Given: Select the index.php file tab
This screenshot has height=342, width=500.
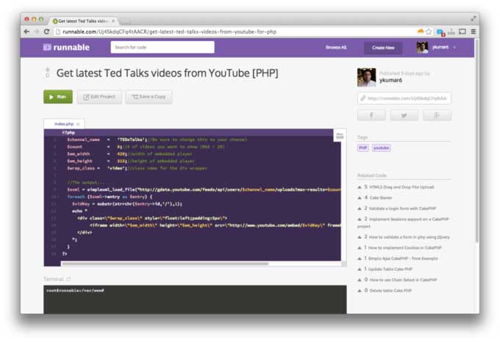Looking at the screenshot, I should click(x=64, y=124).
